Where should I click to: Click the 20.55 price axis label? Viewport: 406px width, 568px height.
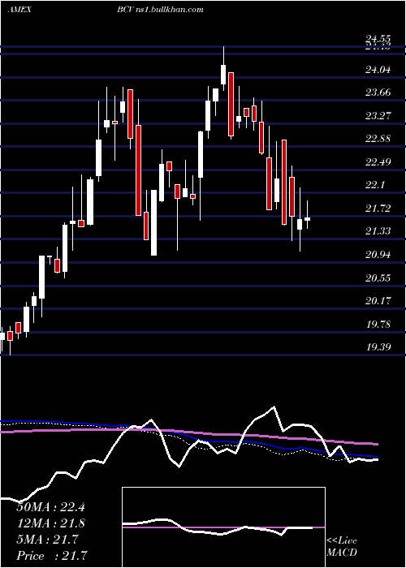378,278
